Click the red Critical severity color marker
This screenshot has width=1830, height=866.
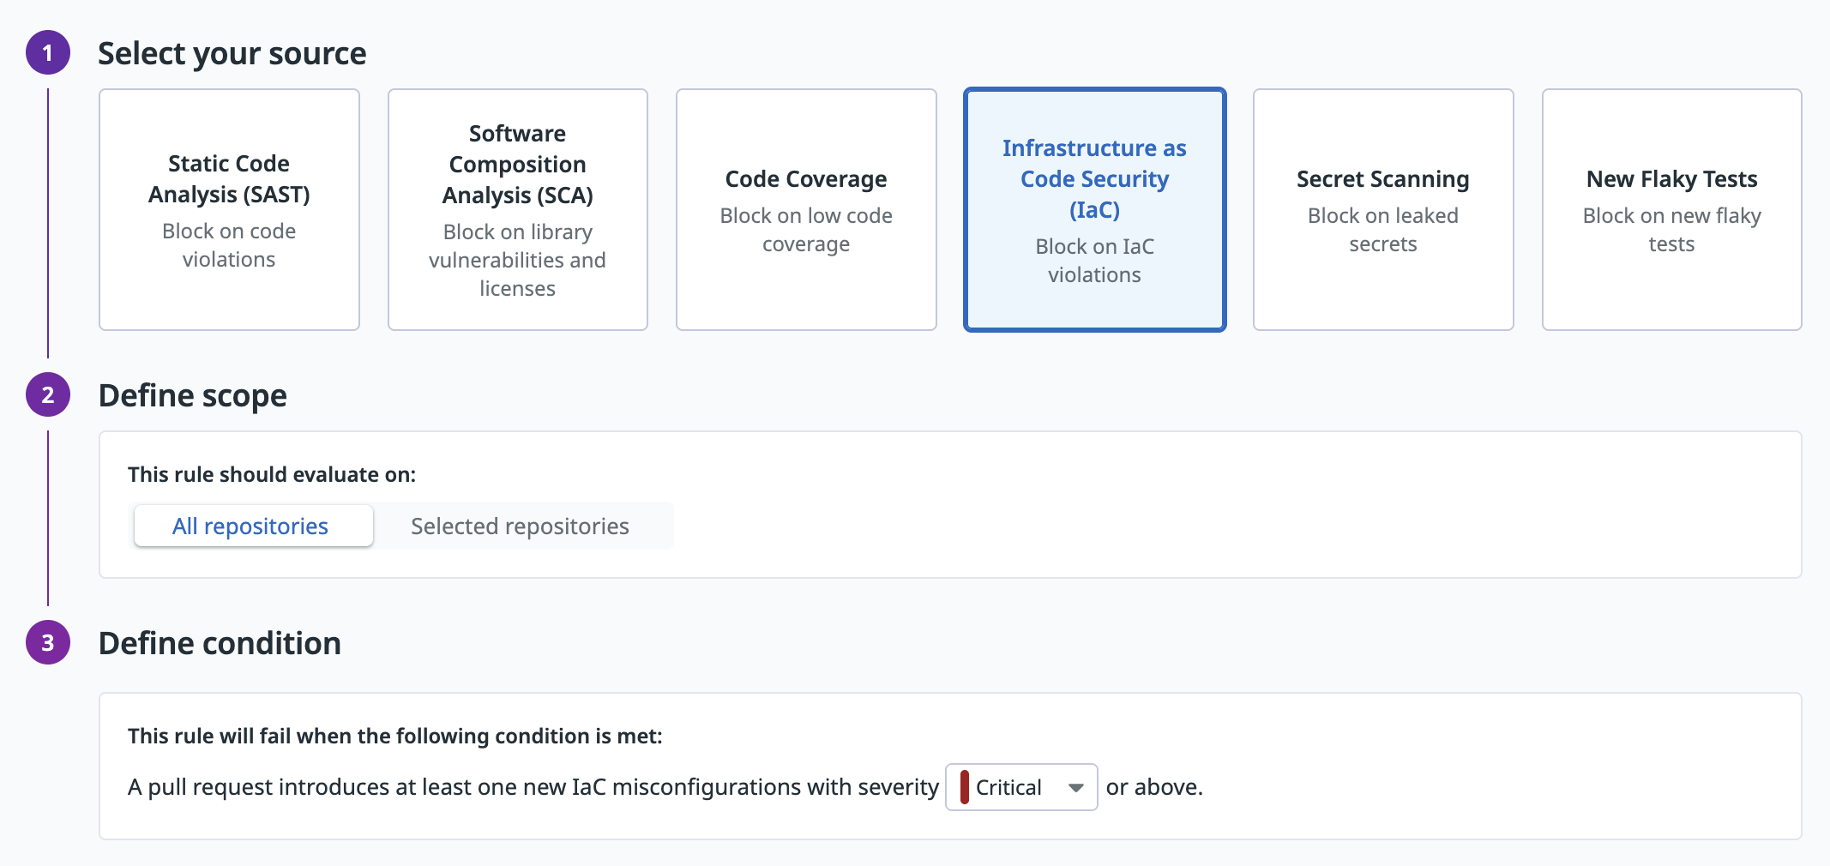965,787
